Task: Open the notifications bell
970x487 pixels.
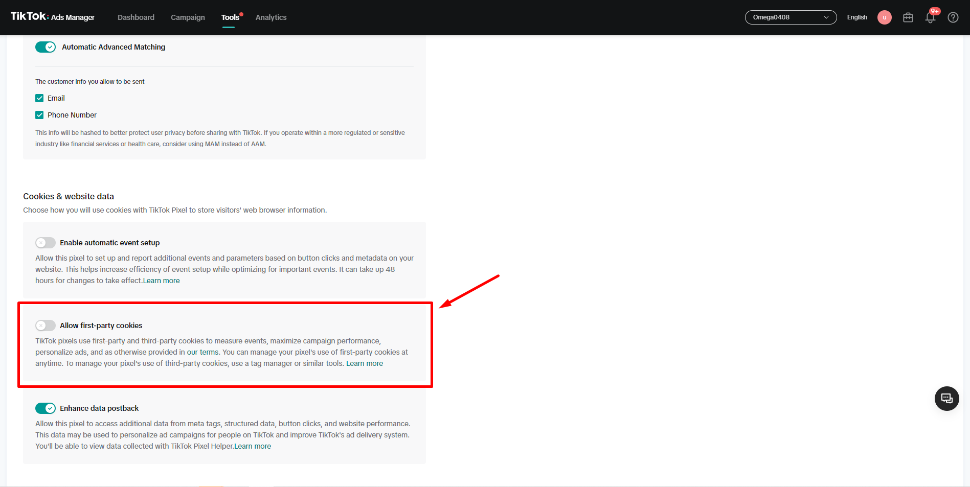Action: [x=930, y=17]
